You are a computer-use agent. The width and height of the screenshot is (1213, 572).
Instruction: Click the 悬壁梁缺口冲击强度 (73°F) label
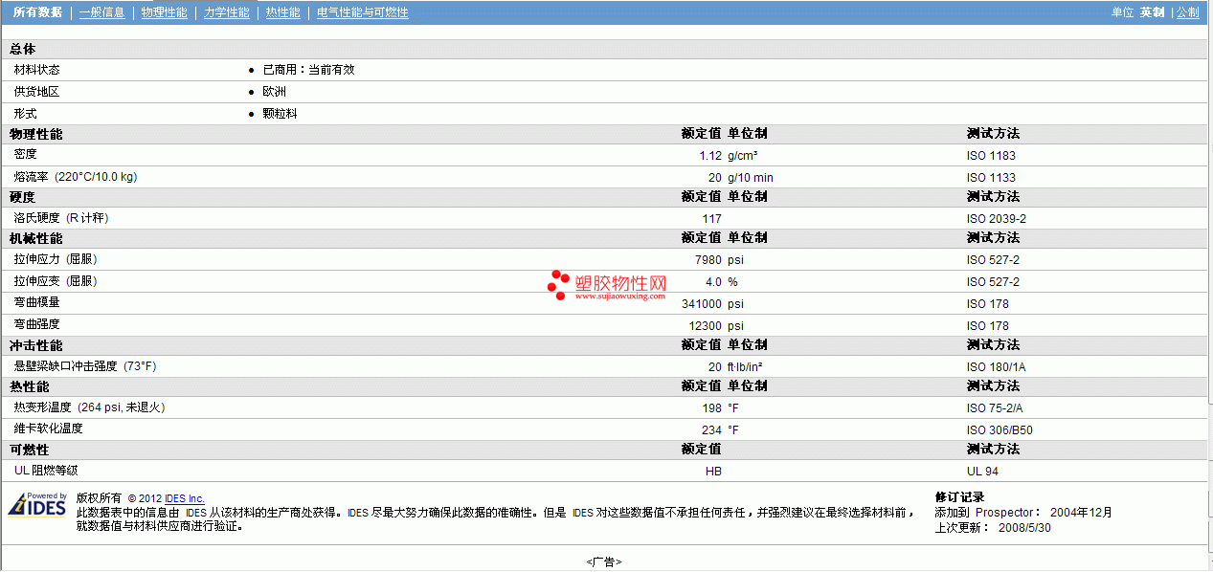click(x=85, y=365)
